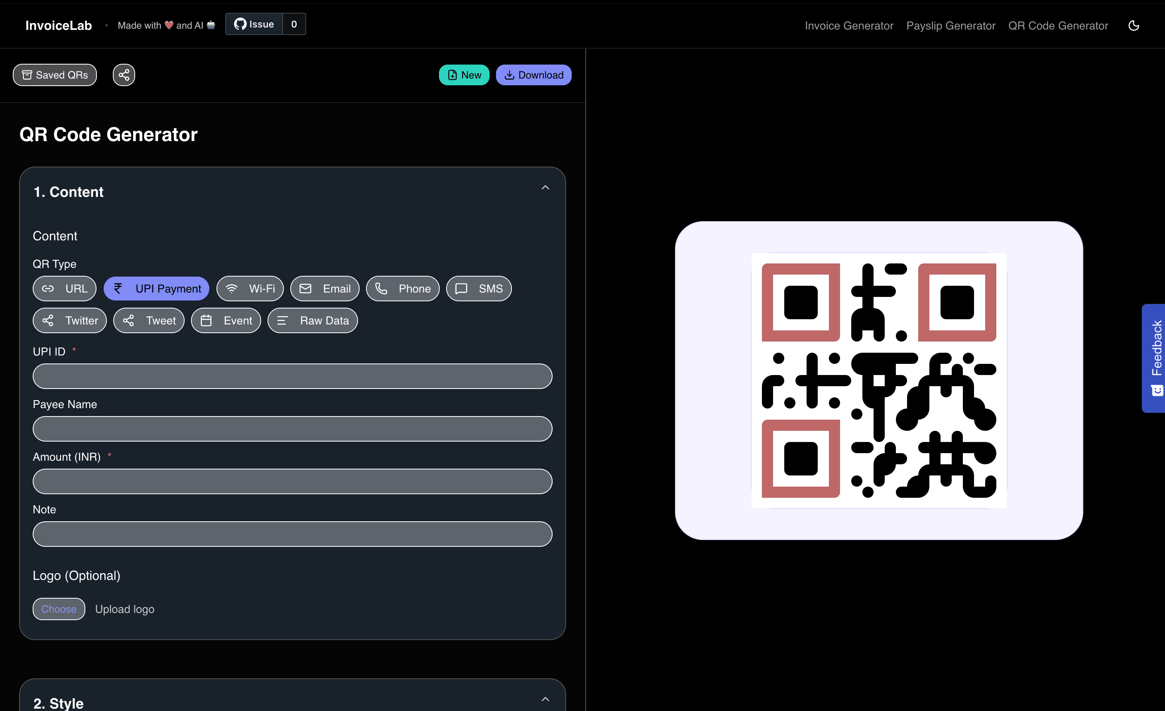Viewport: 1165px width, 711px height.
Task: Open the Feedback side tab
Action: [x=1154, y=358]
